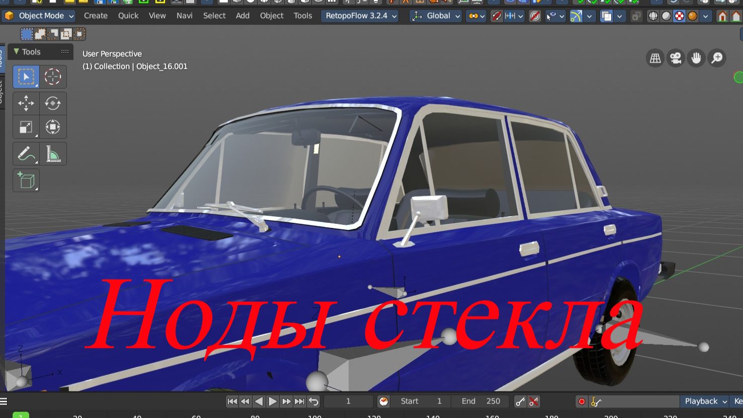Open the keying set key icon

pyautogui.click(x=596, y=401)
